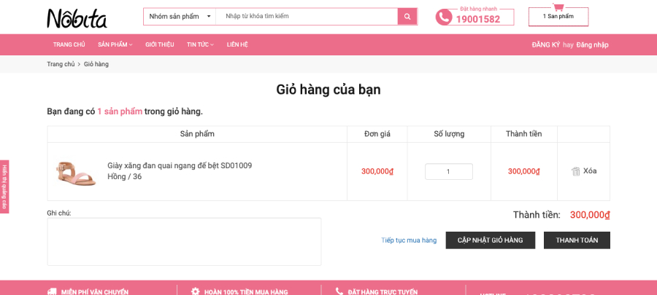Click the Đơn giá column header
Image resolution: width=657 pixels, height=295 pixels.
(x=377, y=134)
